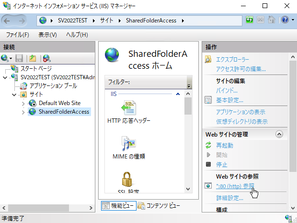297x223 pixels.
Task: Click the globe icon in the address bar
Action: 43,21
